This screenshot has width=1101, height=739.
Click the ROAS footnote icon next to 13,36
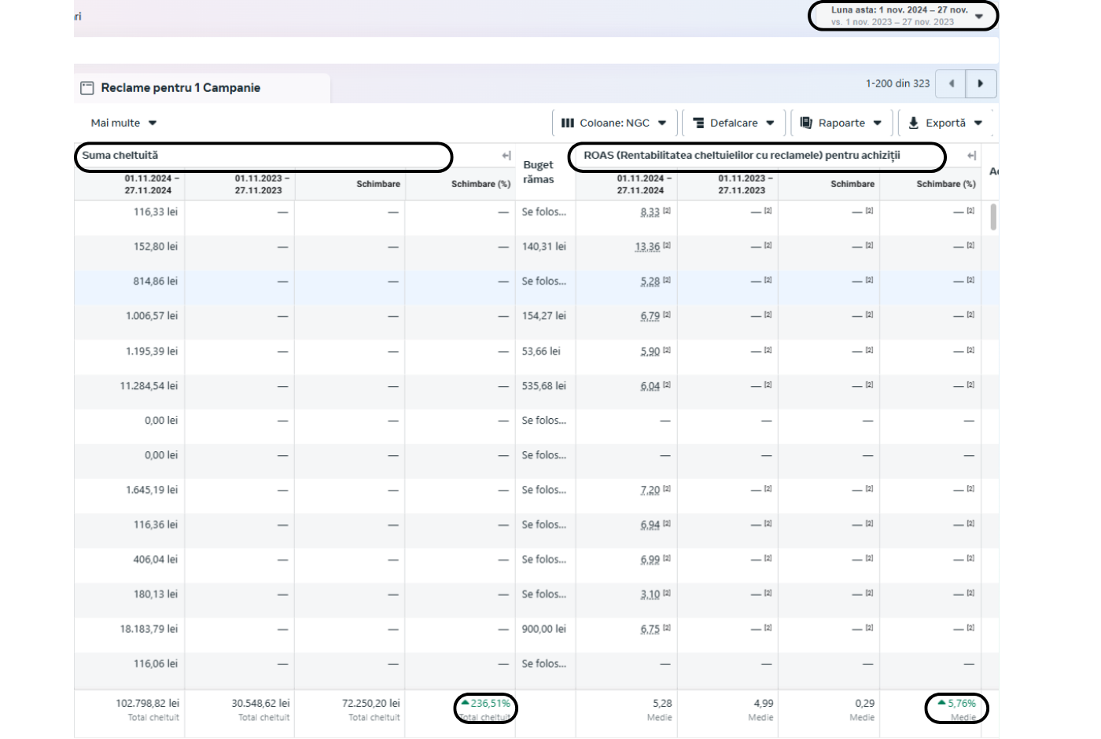tap(667, 245)
